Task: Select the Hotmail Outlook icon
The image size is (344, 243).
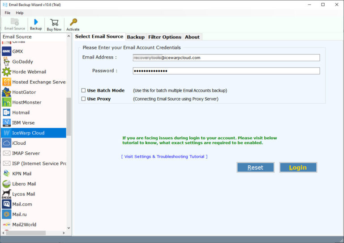Action: pos(7,113)
